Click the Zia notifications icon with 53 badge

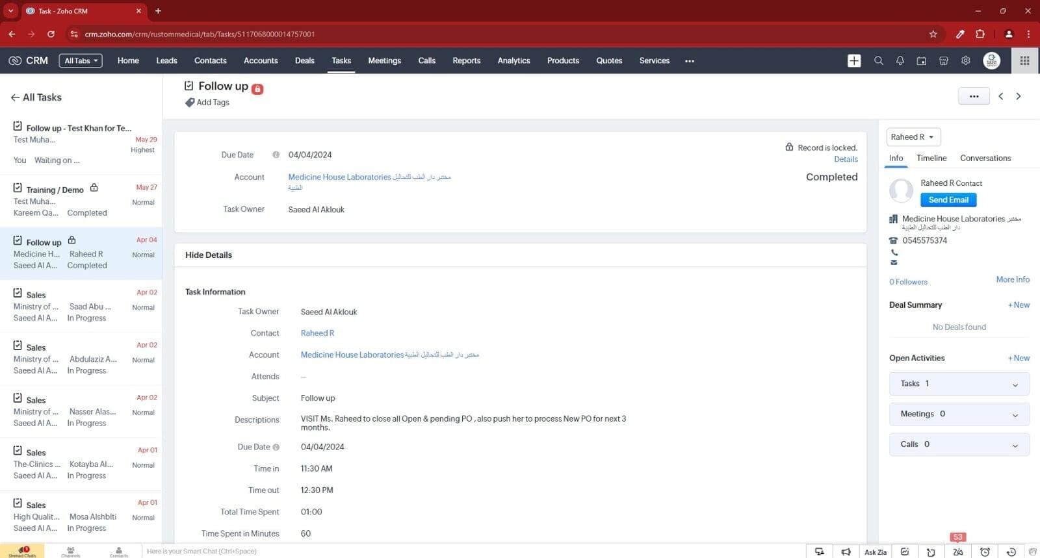coord(958,552)
